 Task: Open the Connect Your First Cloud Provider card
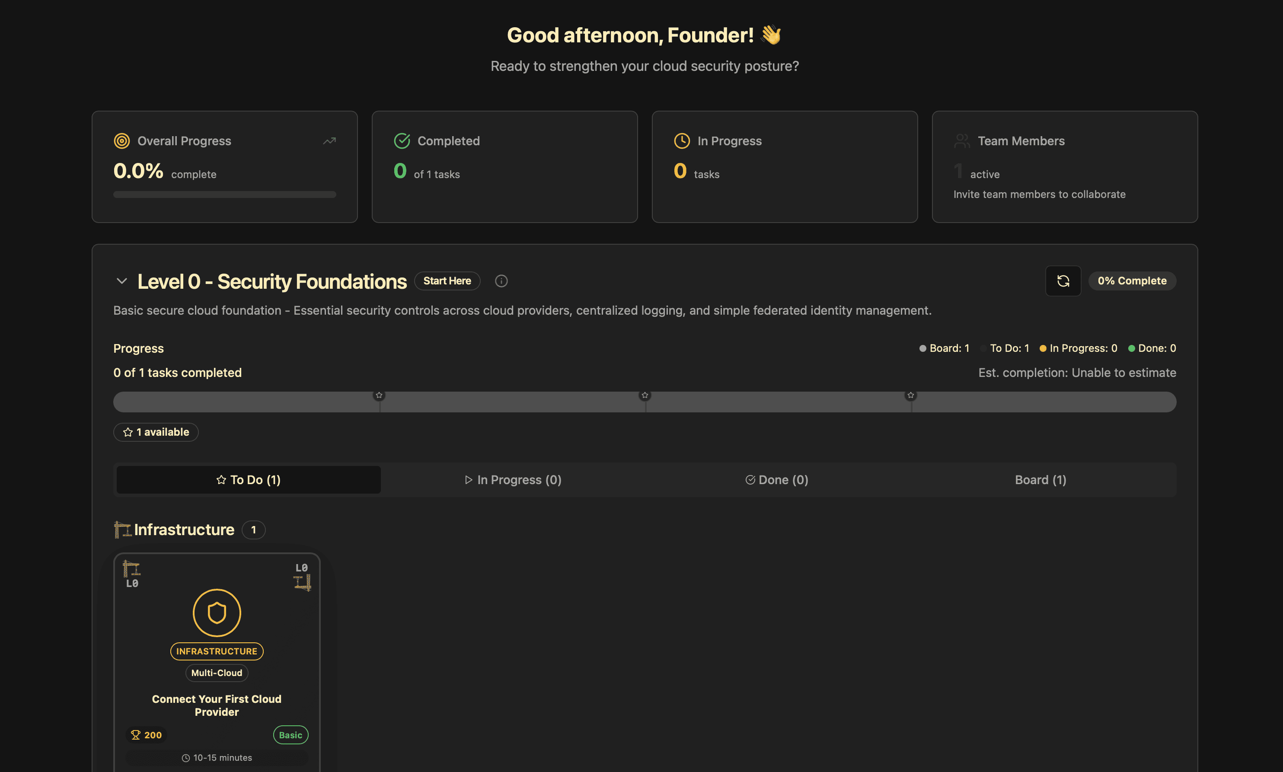point(217,705)
